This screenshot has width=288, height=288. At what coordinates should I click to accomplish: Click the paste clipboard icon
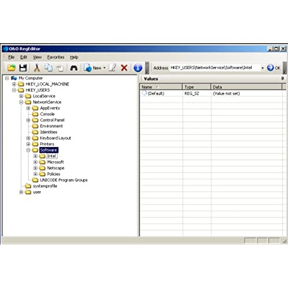[60, 68]
